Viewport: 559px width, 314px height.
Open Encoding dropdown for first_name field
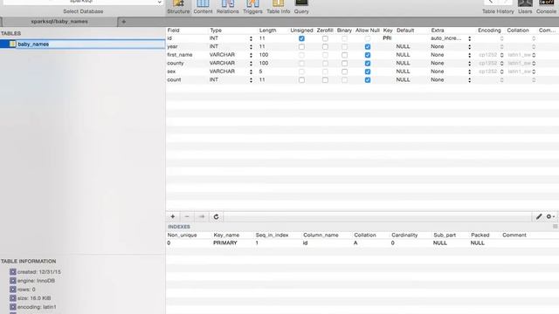pos(501,55)
